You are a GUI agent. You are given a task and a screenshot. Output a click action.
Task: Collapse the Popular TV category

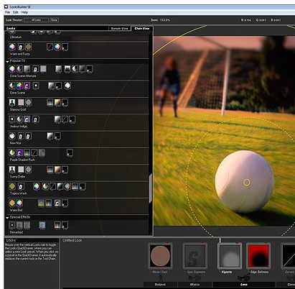pyautogui.click(x=7, y=62)
